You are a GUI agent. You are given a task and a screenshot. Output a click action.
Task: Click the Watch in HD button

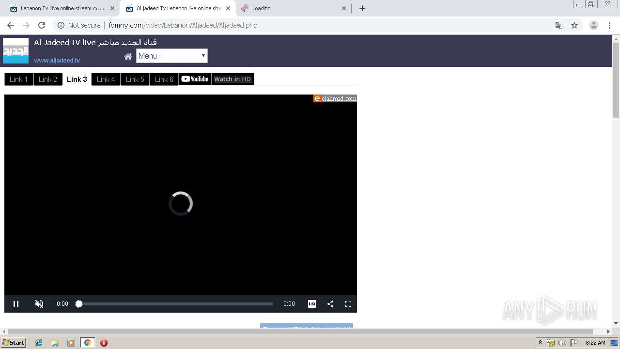pyautogui.click(x=232, y=79)
